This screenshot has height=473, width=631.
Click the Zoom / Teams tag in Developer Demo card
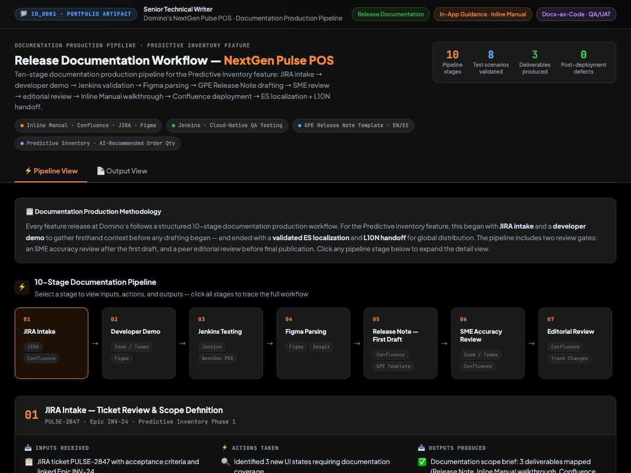(131, 347)
